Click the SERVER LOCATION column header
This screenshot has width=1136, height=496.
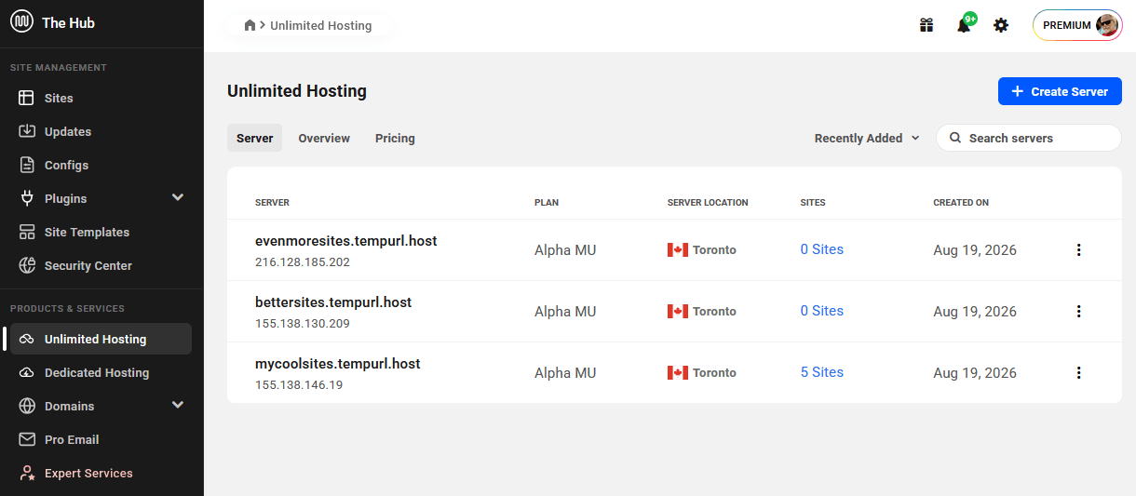click(708, 202)
